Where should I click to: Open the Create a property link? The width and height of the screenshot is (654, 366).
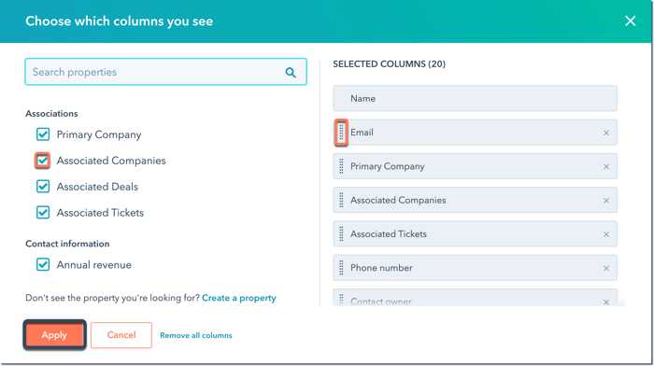(x=239, y=298)
